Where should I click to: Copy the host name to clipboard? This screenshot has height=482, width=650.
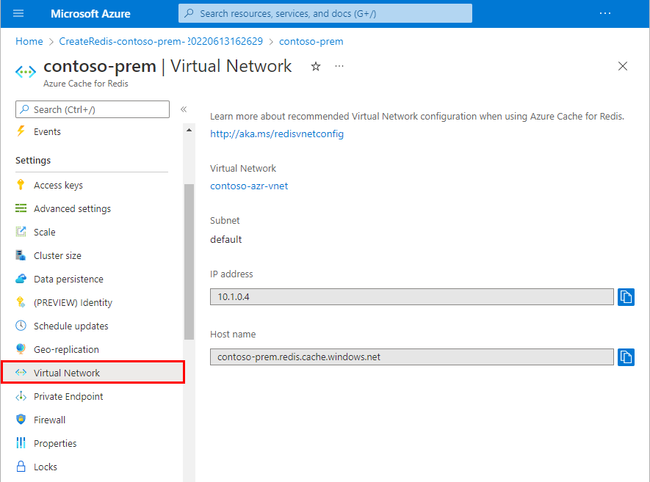pyautogui.click(x=626, y=357)
